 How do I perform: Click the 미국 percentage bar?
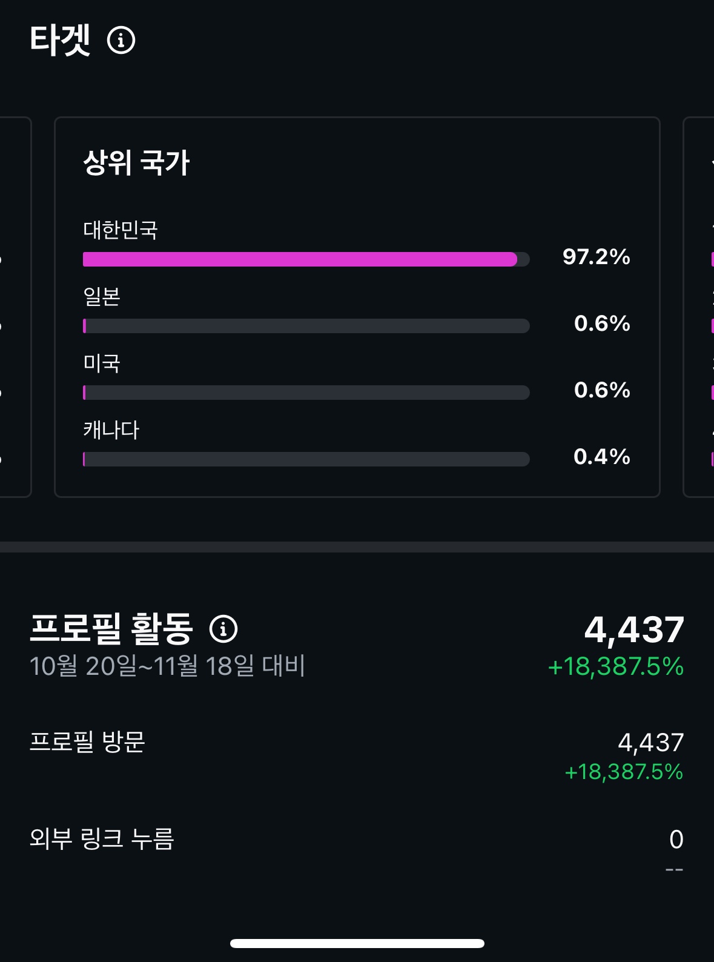tap(306, 393)
